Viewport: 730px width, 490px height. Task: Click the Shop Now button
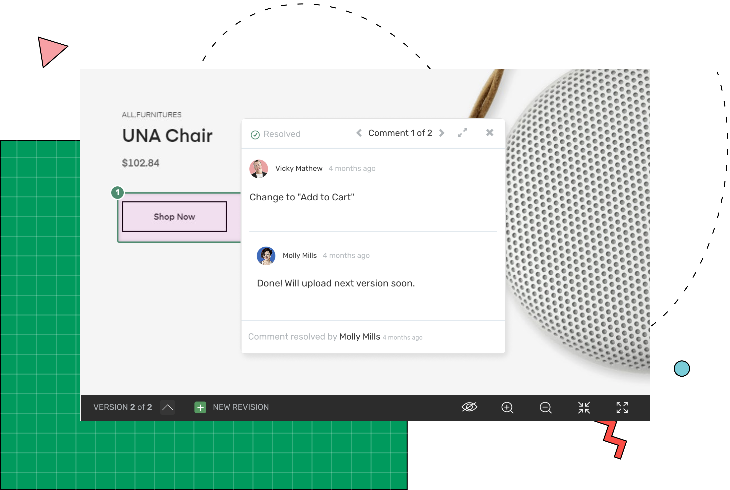coord(174,217)
